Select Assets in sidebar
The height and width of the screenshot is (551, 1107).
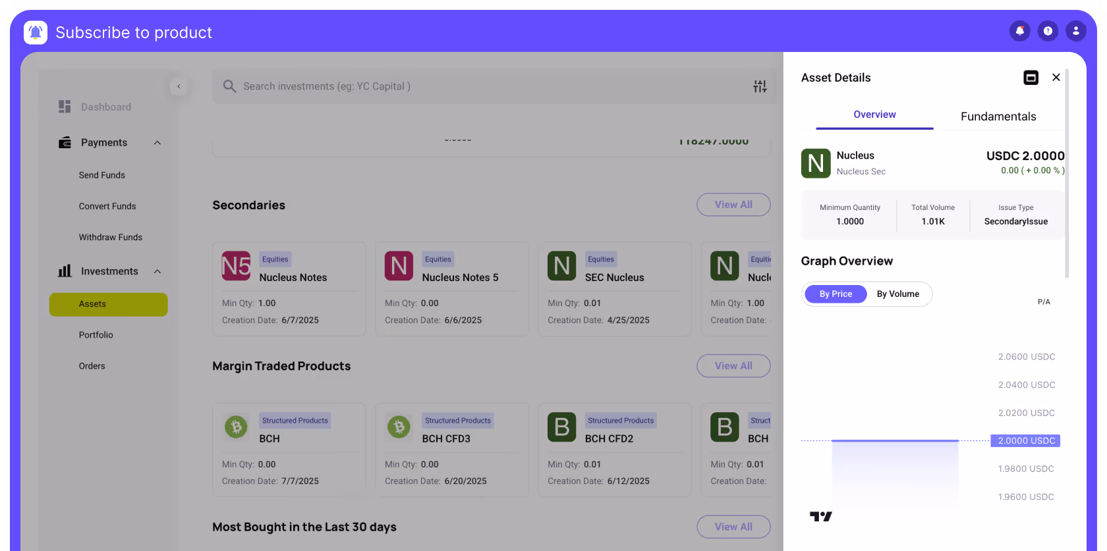pos(108,304)
